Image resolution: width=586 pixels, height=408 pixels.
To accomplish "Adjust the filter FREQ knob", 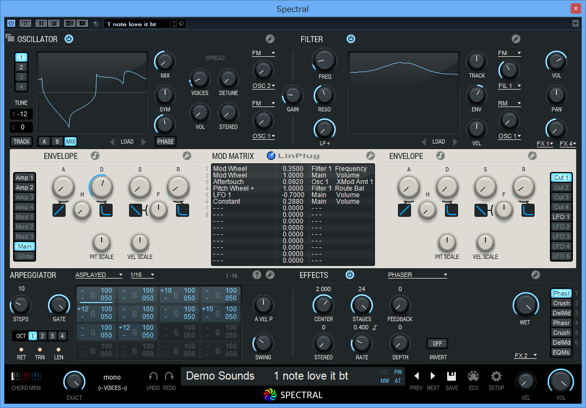I will pos(324,60).
